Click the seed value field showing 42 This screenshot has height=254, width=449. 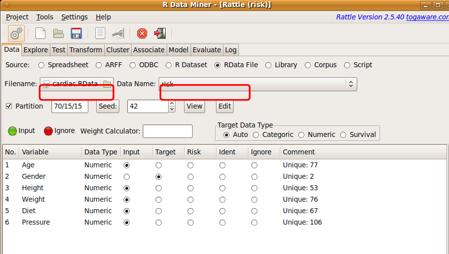(x=148, y=106)
